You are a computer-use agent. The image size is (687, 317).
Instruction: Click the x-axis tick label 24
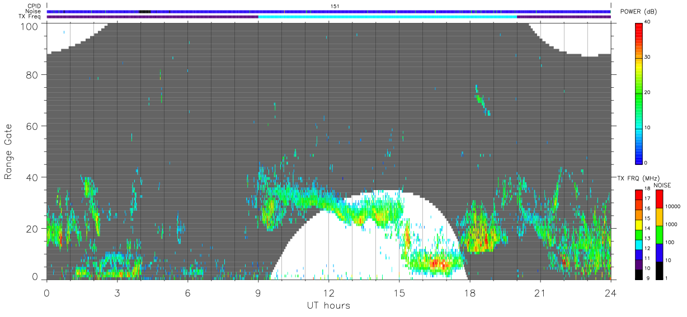point(610,292)
